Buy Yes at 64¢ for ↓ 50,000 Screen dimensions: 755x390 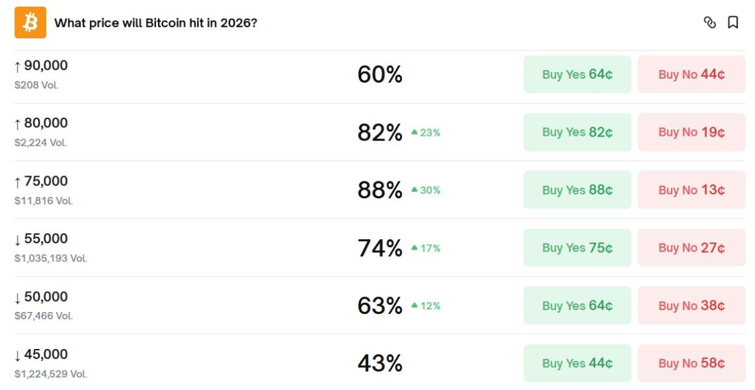(x=577, y=305)
